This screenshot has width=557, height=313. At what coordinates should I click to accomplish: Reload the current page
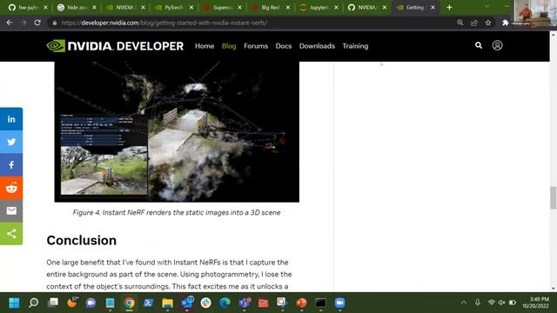[x=37, y=23]
